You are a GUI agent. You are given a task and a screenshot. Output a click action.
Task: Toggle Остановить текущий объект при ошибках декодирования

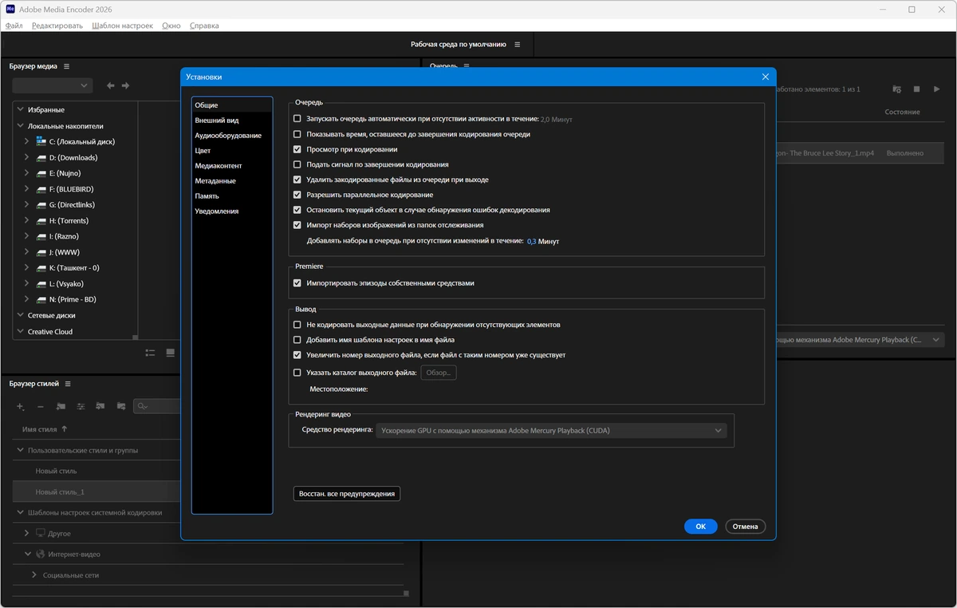(297, 210)
